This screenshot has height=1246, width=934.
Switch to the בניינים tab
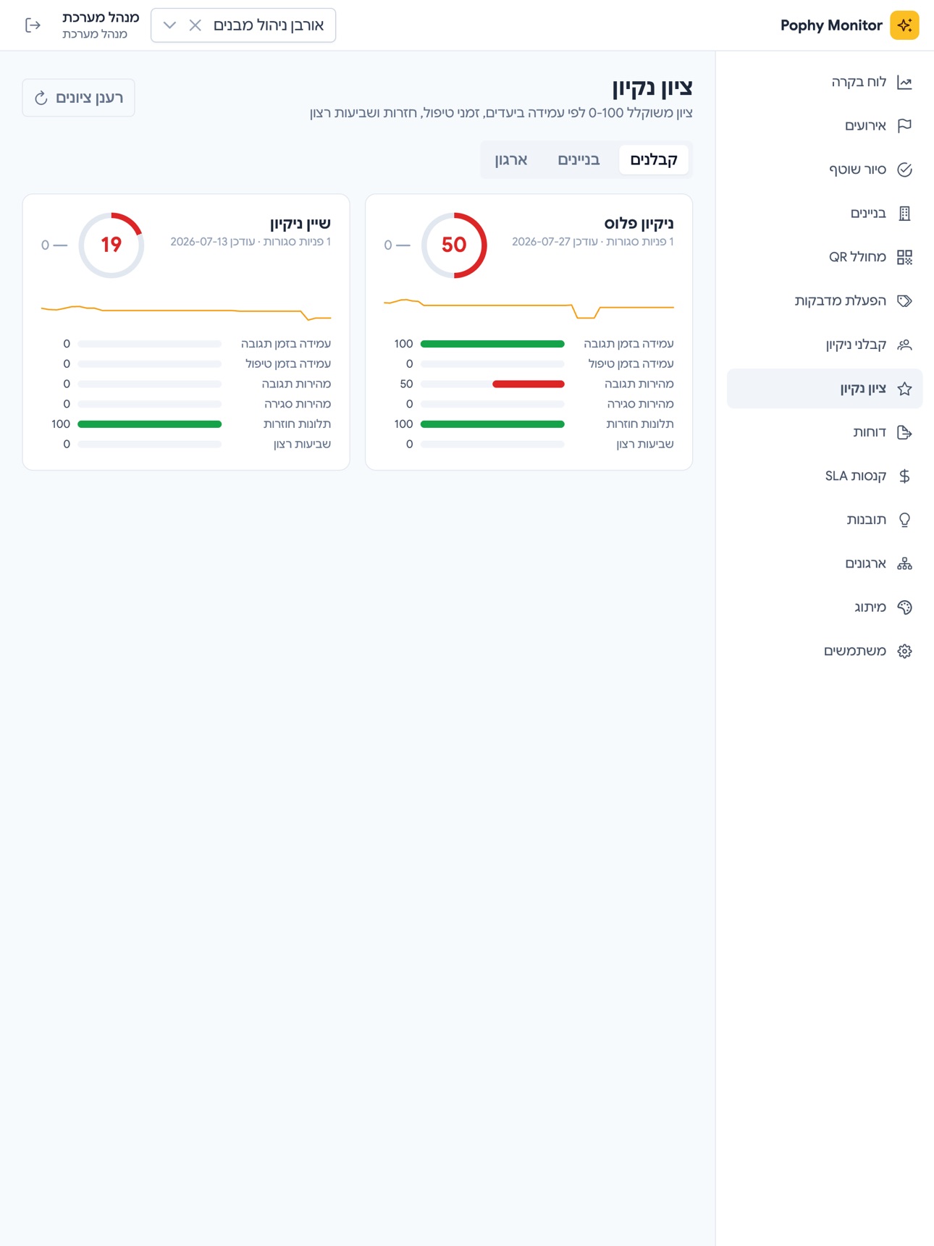(x=579, y=159)
